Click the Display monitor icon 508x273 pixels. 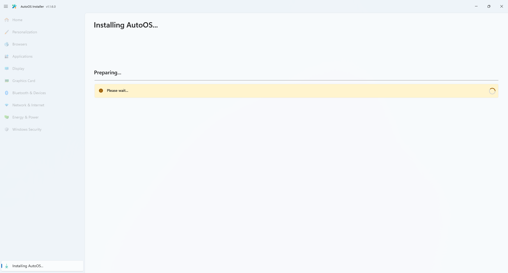(x=7, y=69)
